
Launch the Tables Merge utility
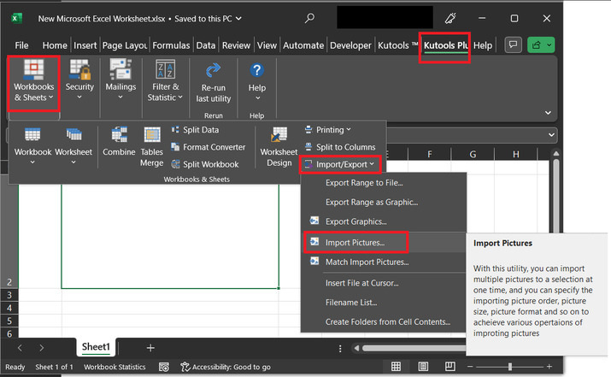[151, 147]
